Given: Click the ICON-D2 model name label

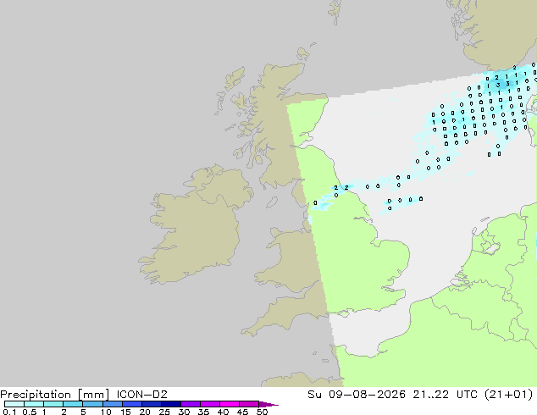Looking at the screenshot, I should click(141, 395).
